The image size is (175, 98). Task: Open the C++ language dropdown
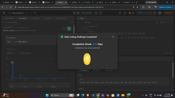pyautogui.click(x=80, y=22)
